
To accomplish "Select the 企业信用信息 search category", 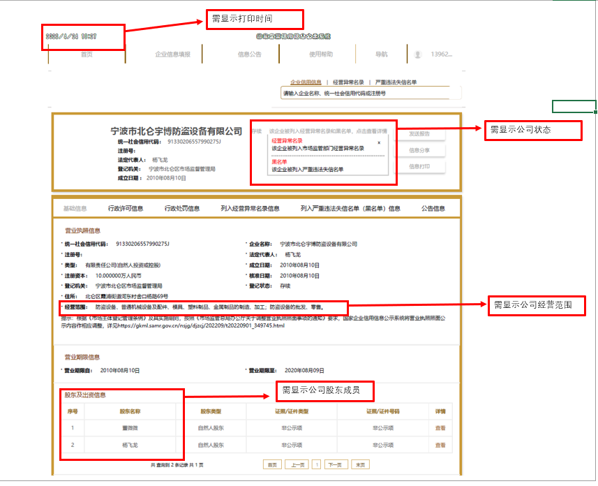I will point(306,82).
